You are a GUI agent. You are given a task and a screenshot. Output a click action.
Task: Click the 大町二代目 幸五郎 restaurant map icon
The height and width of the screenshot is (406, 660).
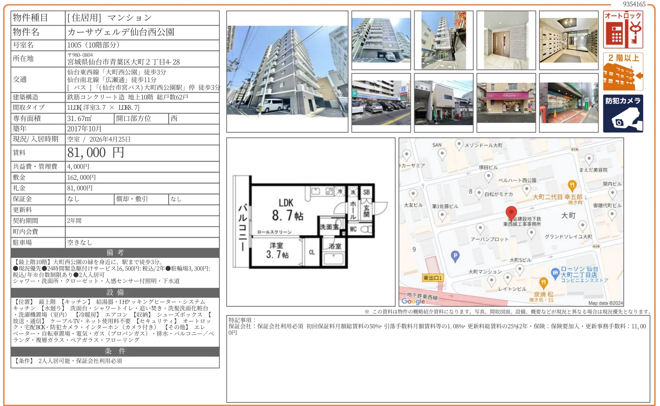[572, 186]
